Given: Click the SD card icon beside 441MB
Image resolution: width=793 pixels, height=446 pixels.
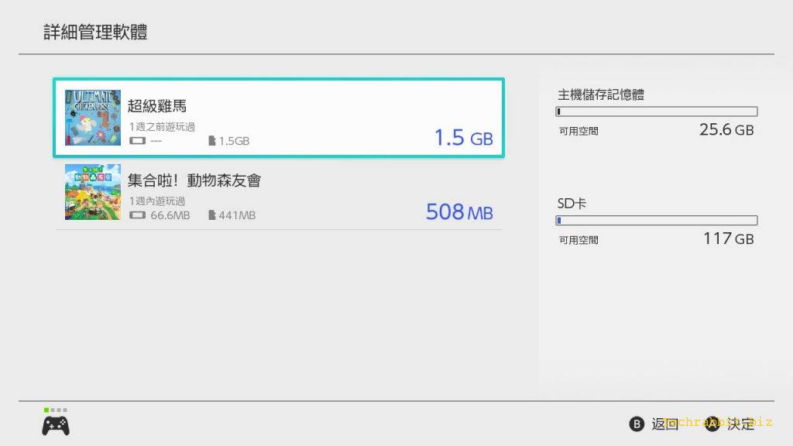Looking at the screenshot, I should (x=212, y=214).
